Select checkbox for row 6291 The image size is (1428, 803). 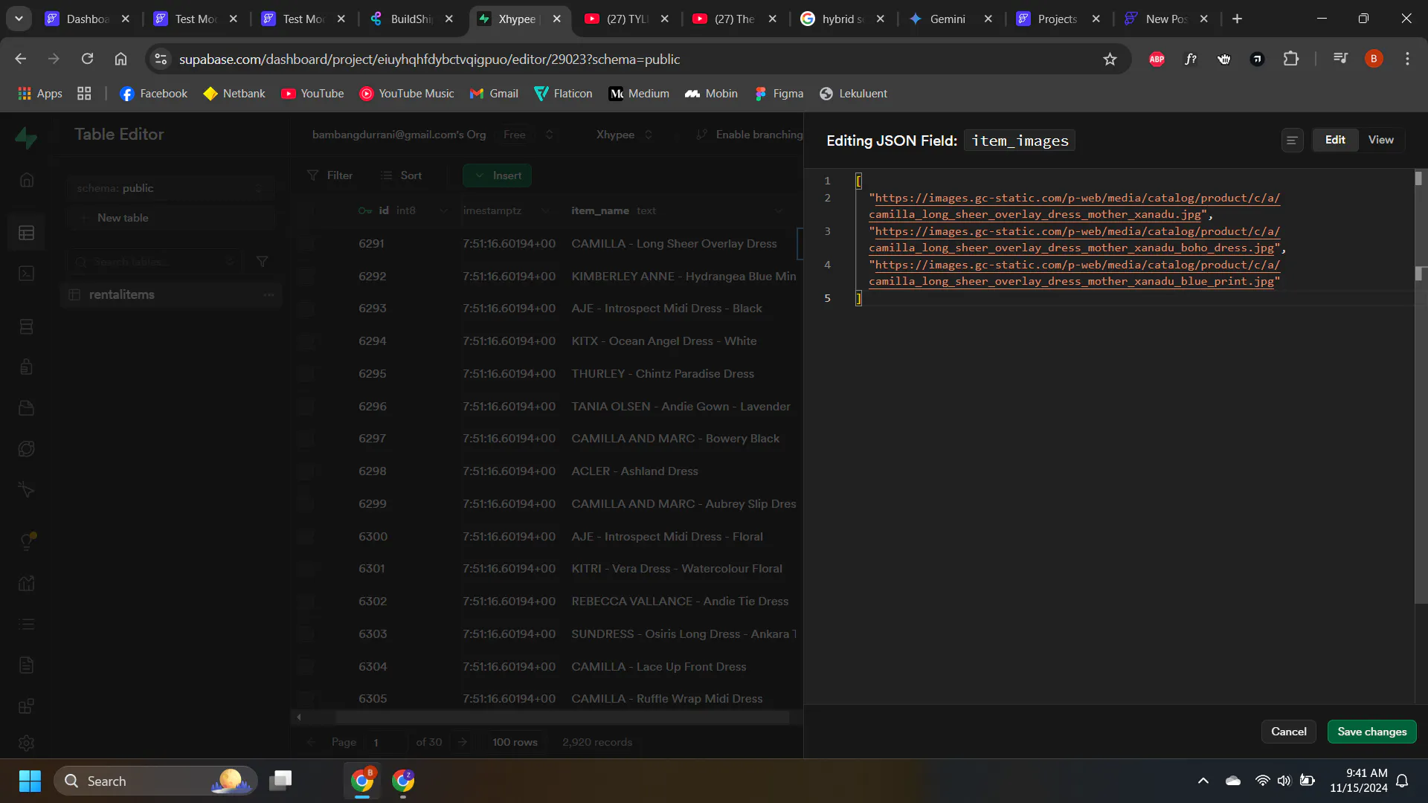tap(306, 244)
